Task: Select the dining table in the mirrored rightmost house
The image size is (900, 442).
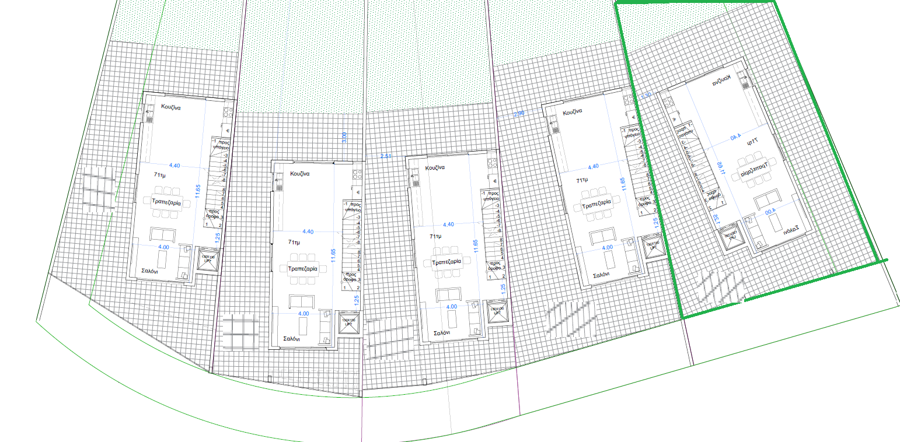Action: (752, 173)
